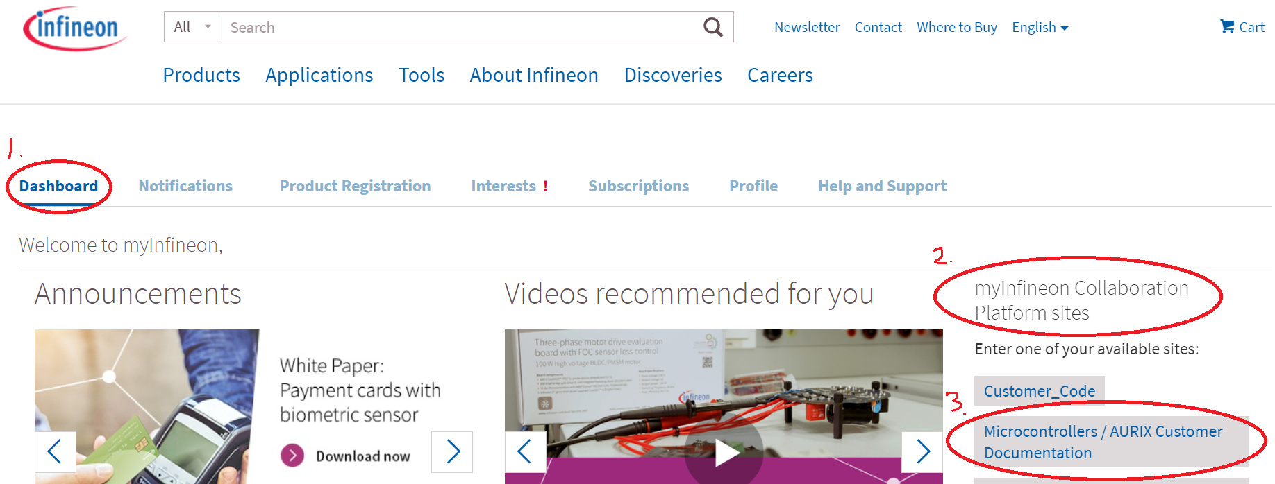
Task: Switch to the Notifications tab
Action: click(x=185, y=186)
